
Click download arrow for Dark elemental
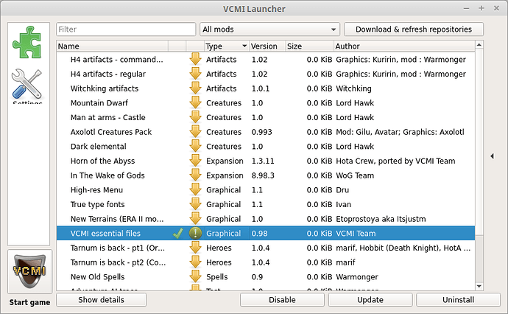click(x=195, y=146)
